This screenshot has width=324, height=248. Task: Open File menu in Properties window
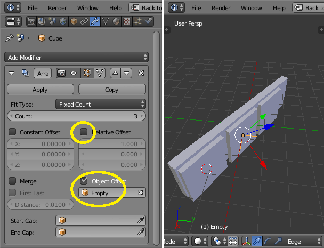(33, 8)
